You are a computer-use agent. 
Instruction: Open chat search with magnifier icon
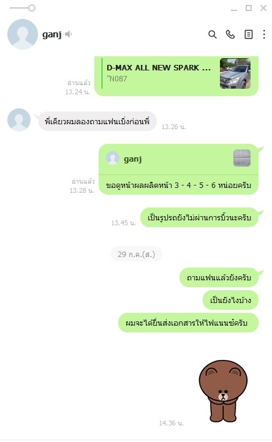point(212,34)
